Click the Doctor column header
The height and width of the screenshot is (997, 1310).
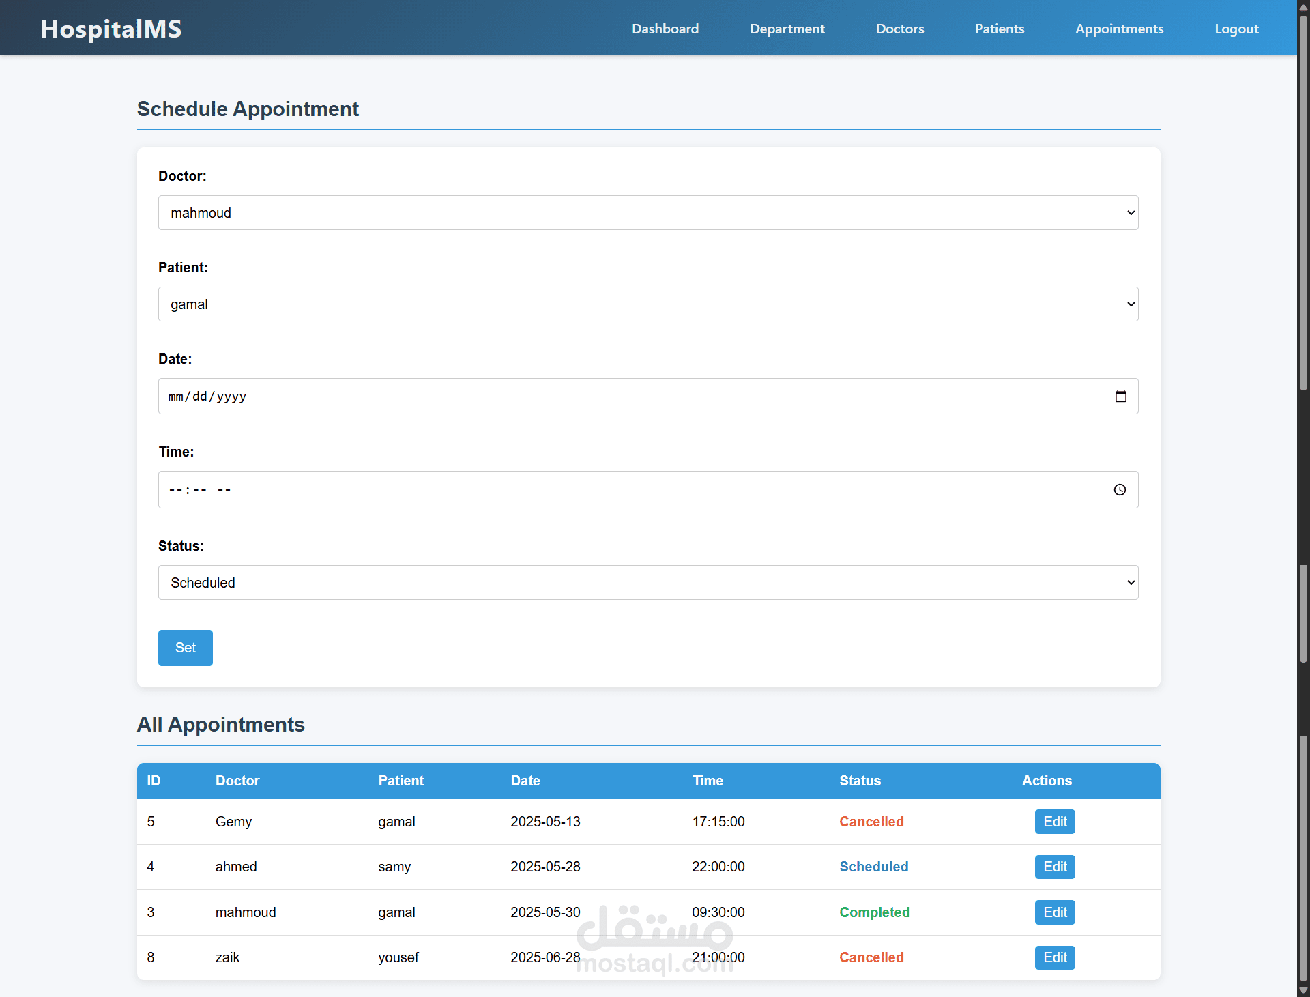[237, 781]
